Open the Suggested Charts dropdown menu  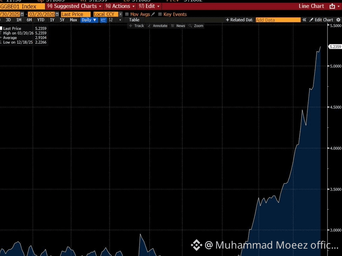74,6
